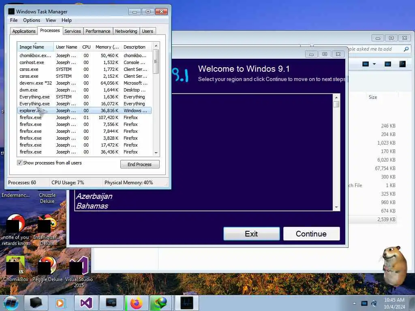Click the End Process button
415x311 pixels.
coord(140,164)
